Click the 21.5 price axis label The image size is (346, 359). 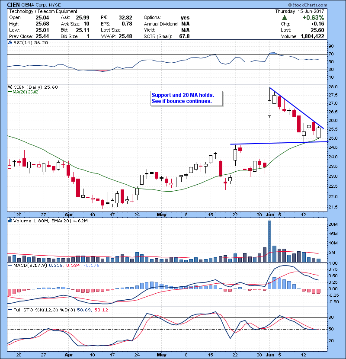click(333, 207)
